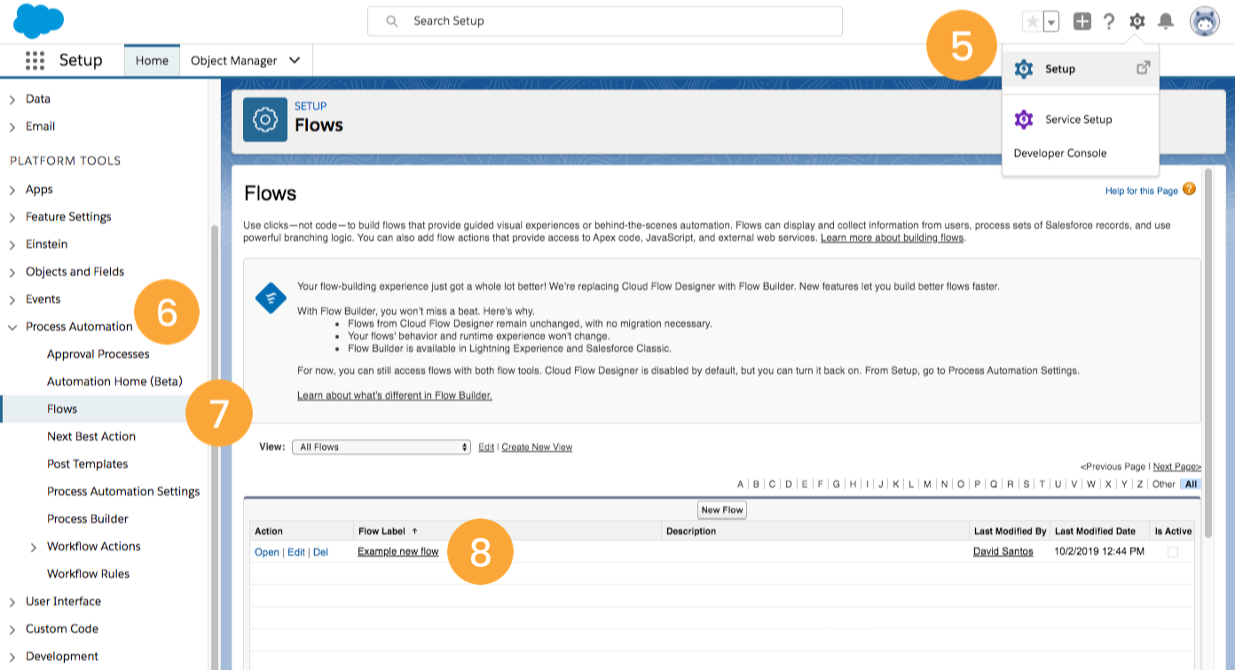Open Next Best Action

pyautogui.click(x=91, y=437)
